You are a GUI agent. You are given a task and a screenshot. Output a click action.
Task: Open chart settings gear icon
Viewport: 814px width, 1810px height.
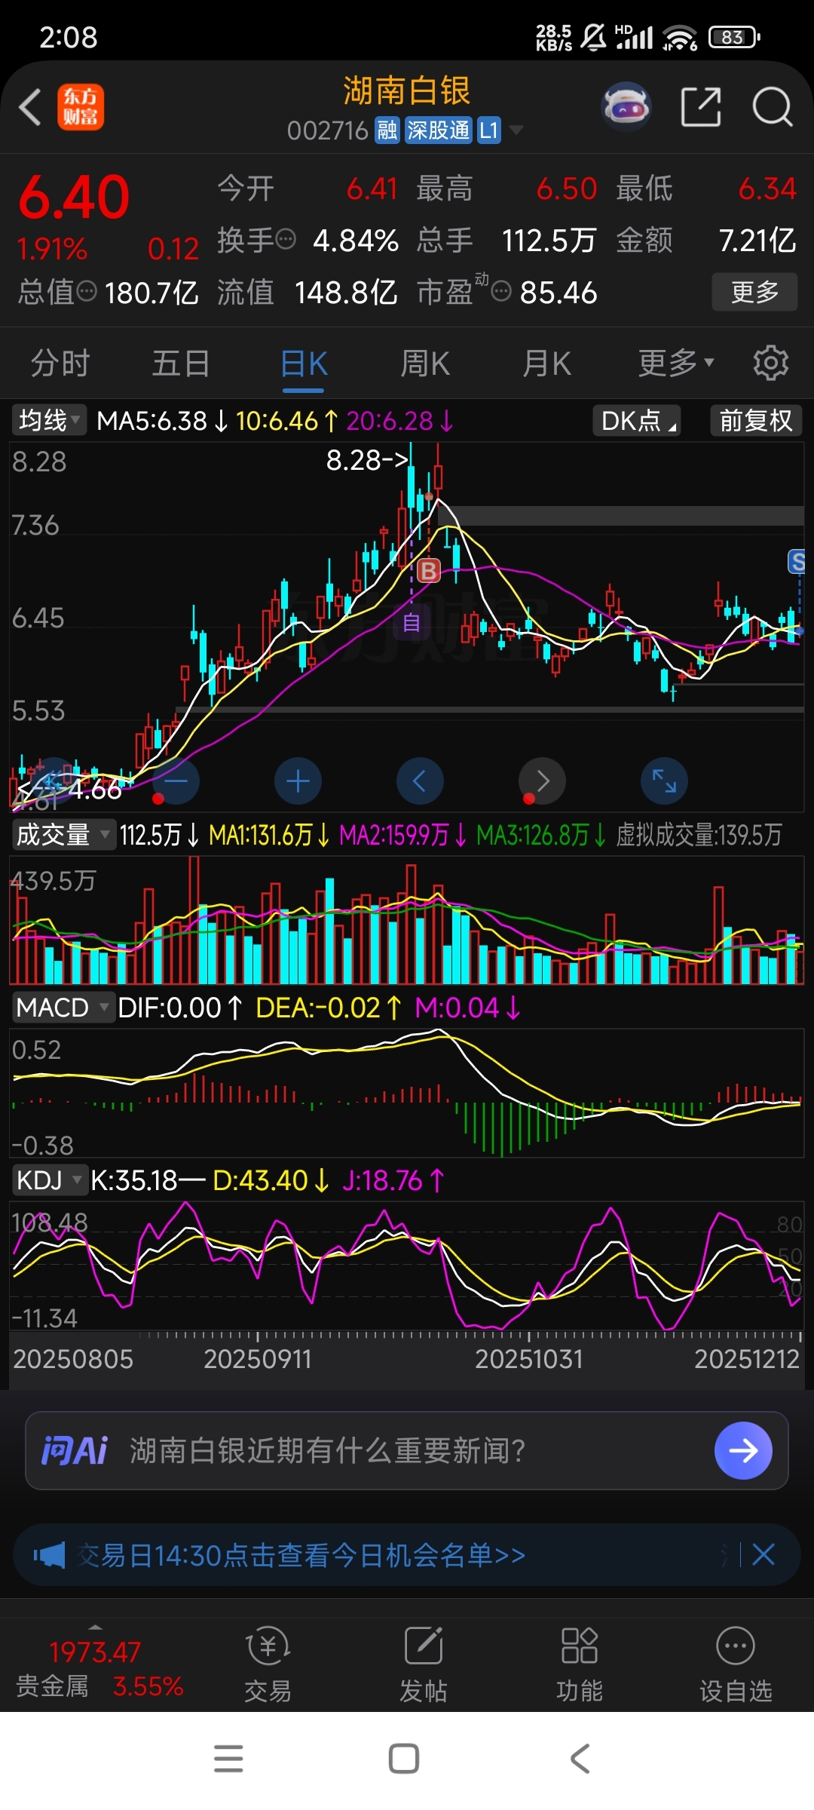pyautogui.click(x=771, y=364)
